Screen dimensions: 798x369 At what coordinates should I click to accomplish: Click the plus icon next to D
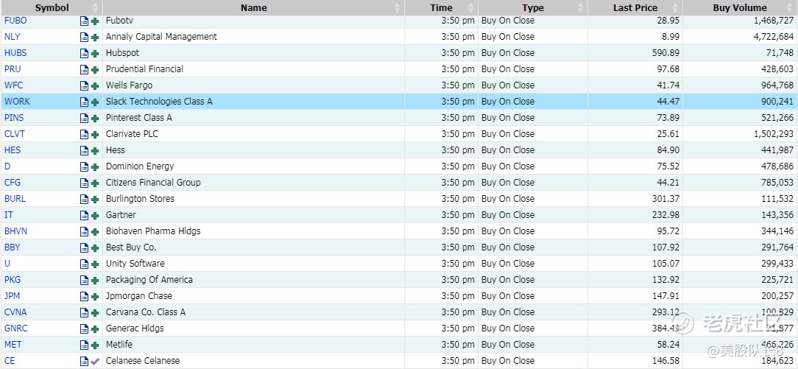[x=95, y=167]
